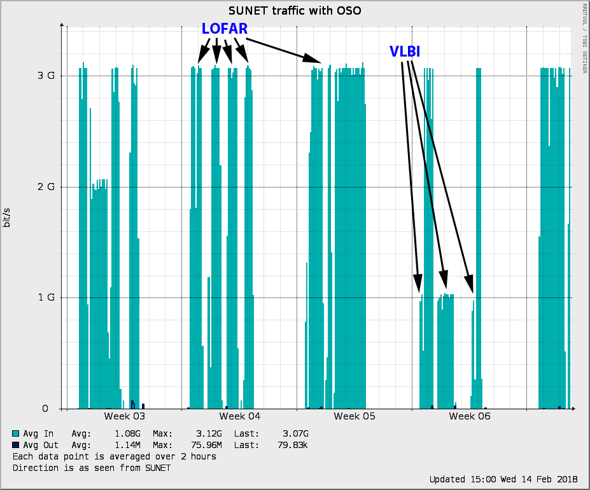Click the Avg In last value 3.07G
Viewport: 590px width, 490px height.
point(295,433)
